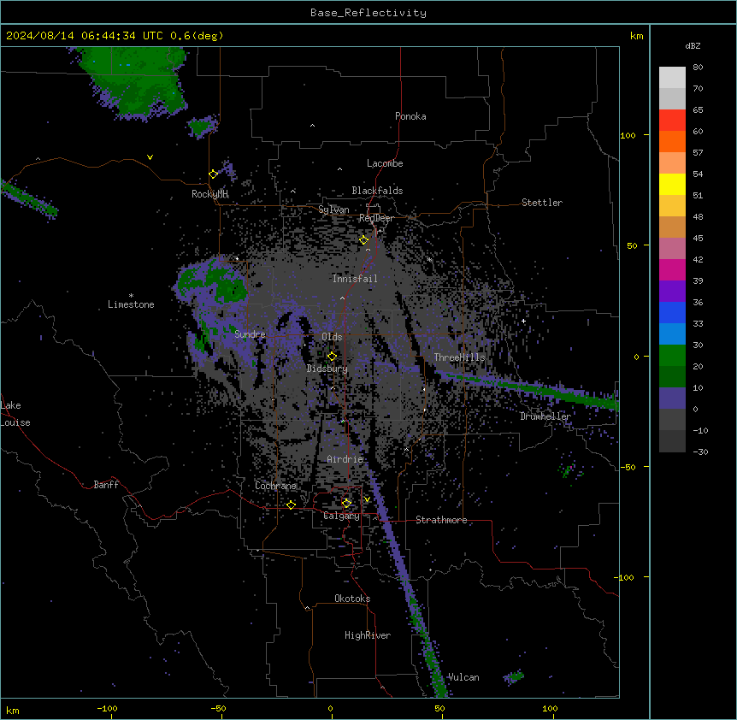Click the Airdrie label
Screen dimensions: 737x720
tap(345, 459)
